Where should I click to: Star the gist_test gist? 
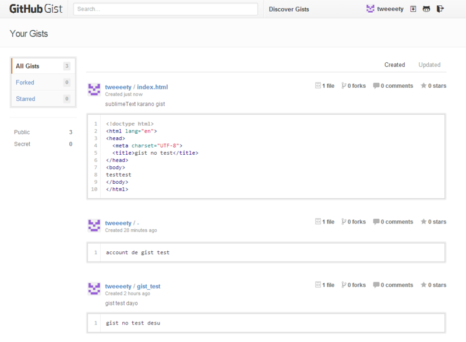(423, 284)
